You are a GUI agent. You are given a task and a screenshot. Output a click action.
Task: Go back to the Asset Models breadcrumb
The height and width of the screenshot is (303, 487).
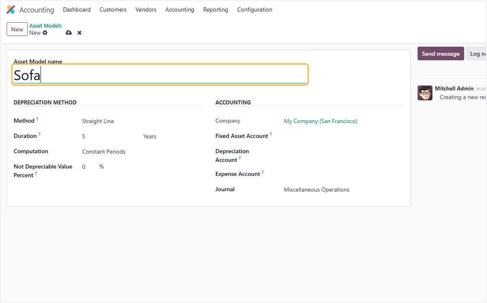[x=45, y=26]
